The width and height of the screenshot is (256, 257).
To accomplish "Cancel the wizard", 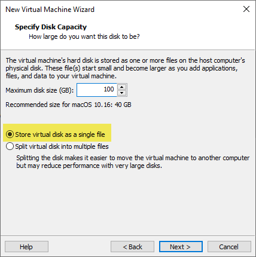I will pos(229,247).
